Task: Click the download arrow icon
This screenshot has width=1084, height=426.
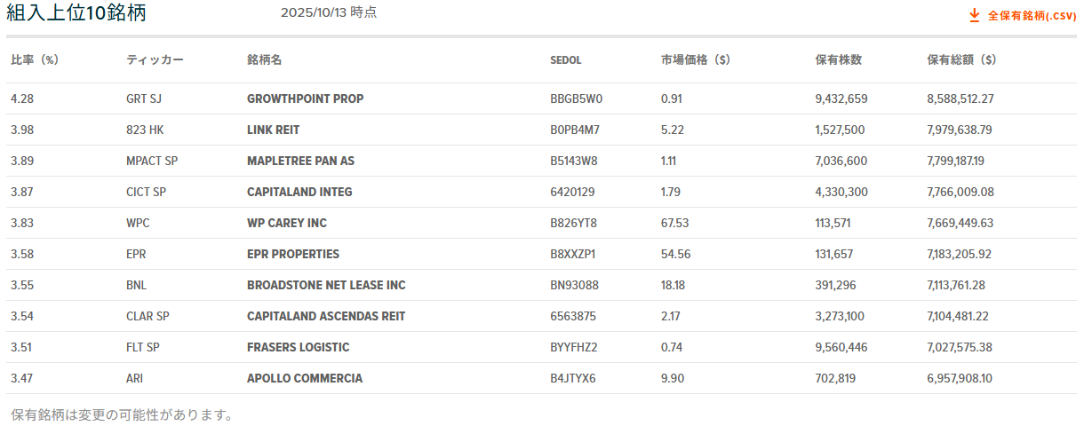Action: 974,15
